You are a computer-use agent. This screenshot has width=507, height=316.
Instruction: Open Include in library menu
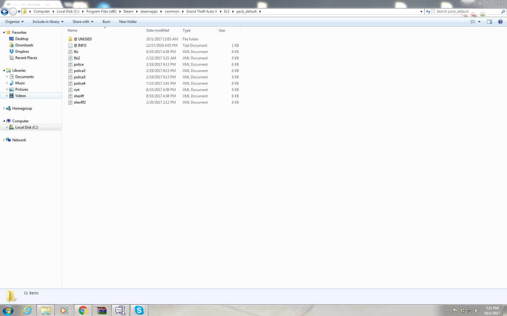pos(48,22)
